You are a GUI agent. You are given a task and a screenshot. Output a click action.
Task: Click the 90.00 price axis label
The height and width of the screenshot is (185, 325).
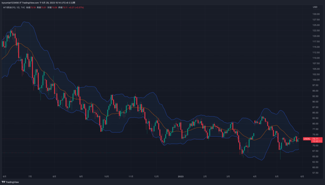click(x=316, y=102)
